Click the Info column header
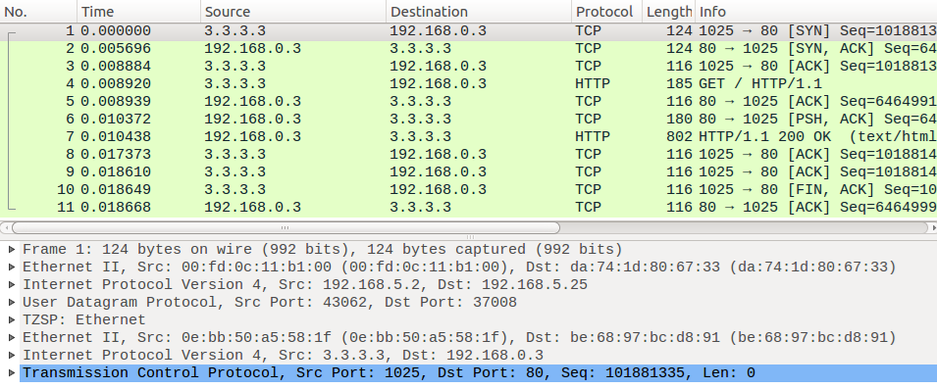The height and width of the screenshot is (389, 937). (815, 12)
